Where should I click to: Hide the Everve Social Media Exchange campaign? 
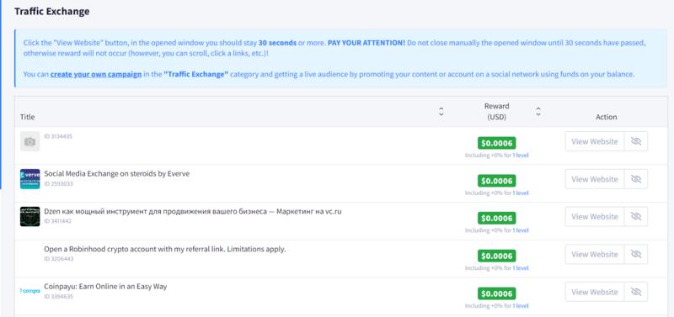coord(636,179)
